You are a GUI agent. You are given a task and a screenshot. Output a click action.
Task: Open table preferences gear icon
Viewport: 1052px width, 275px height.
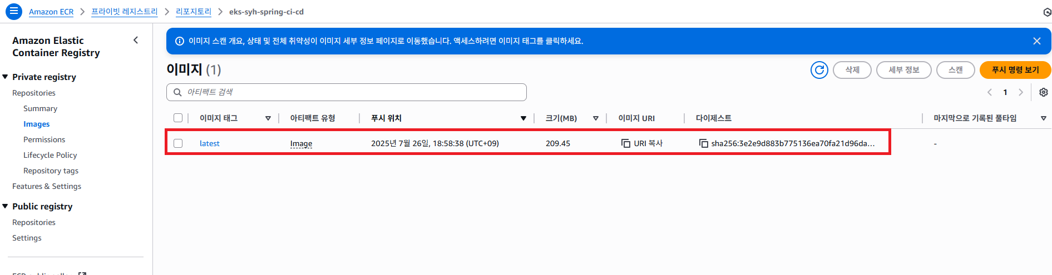(1044, 92)
